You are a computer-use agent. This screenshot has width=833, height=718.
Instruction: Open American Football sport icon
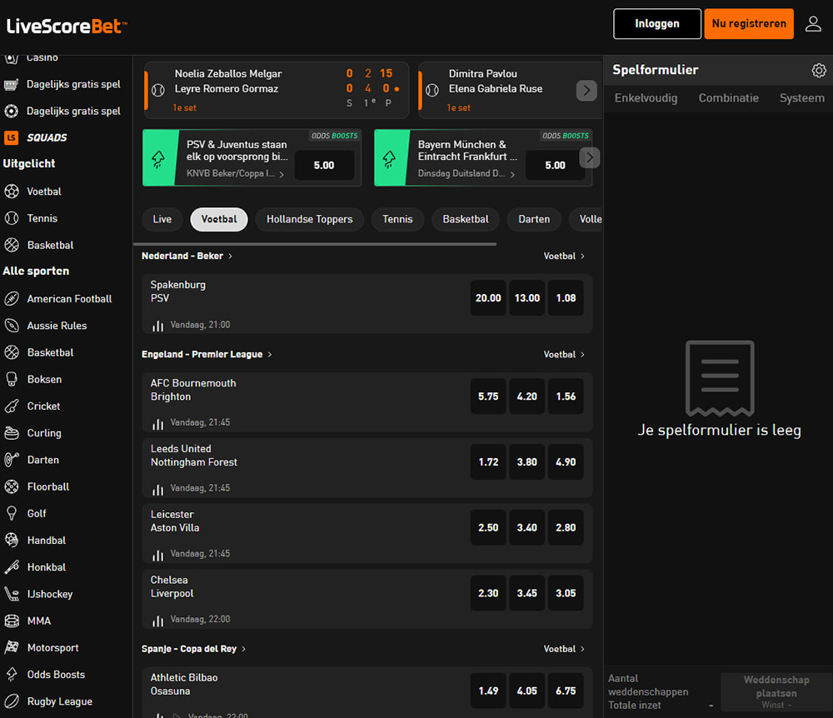point(12,299)
